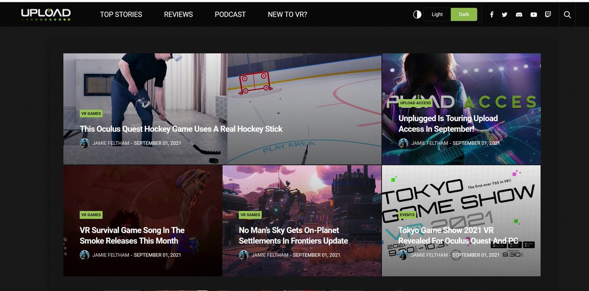Image resolution: width=589 pixels, height=291 pixels.
Task: Click the Discord icon in the header
Action: (x=519, y=14)
